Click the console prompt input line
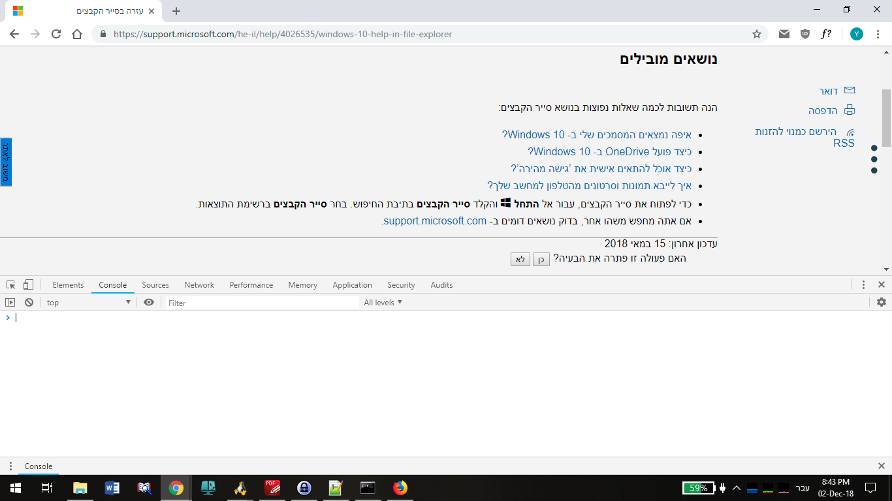 click(x=451, y=318)
